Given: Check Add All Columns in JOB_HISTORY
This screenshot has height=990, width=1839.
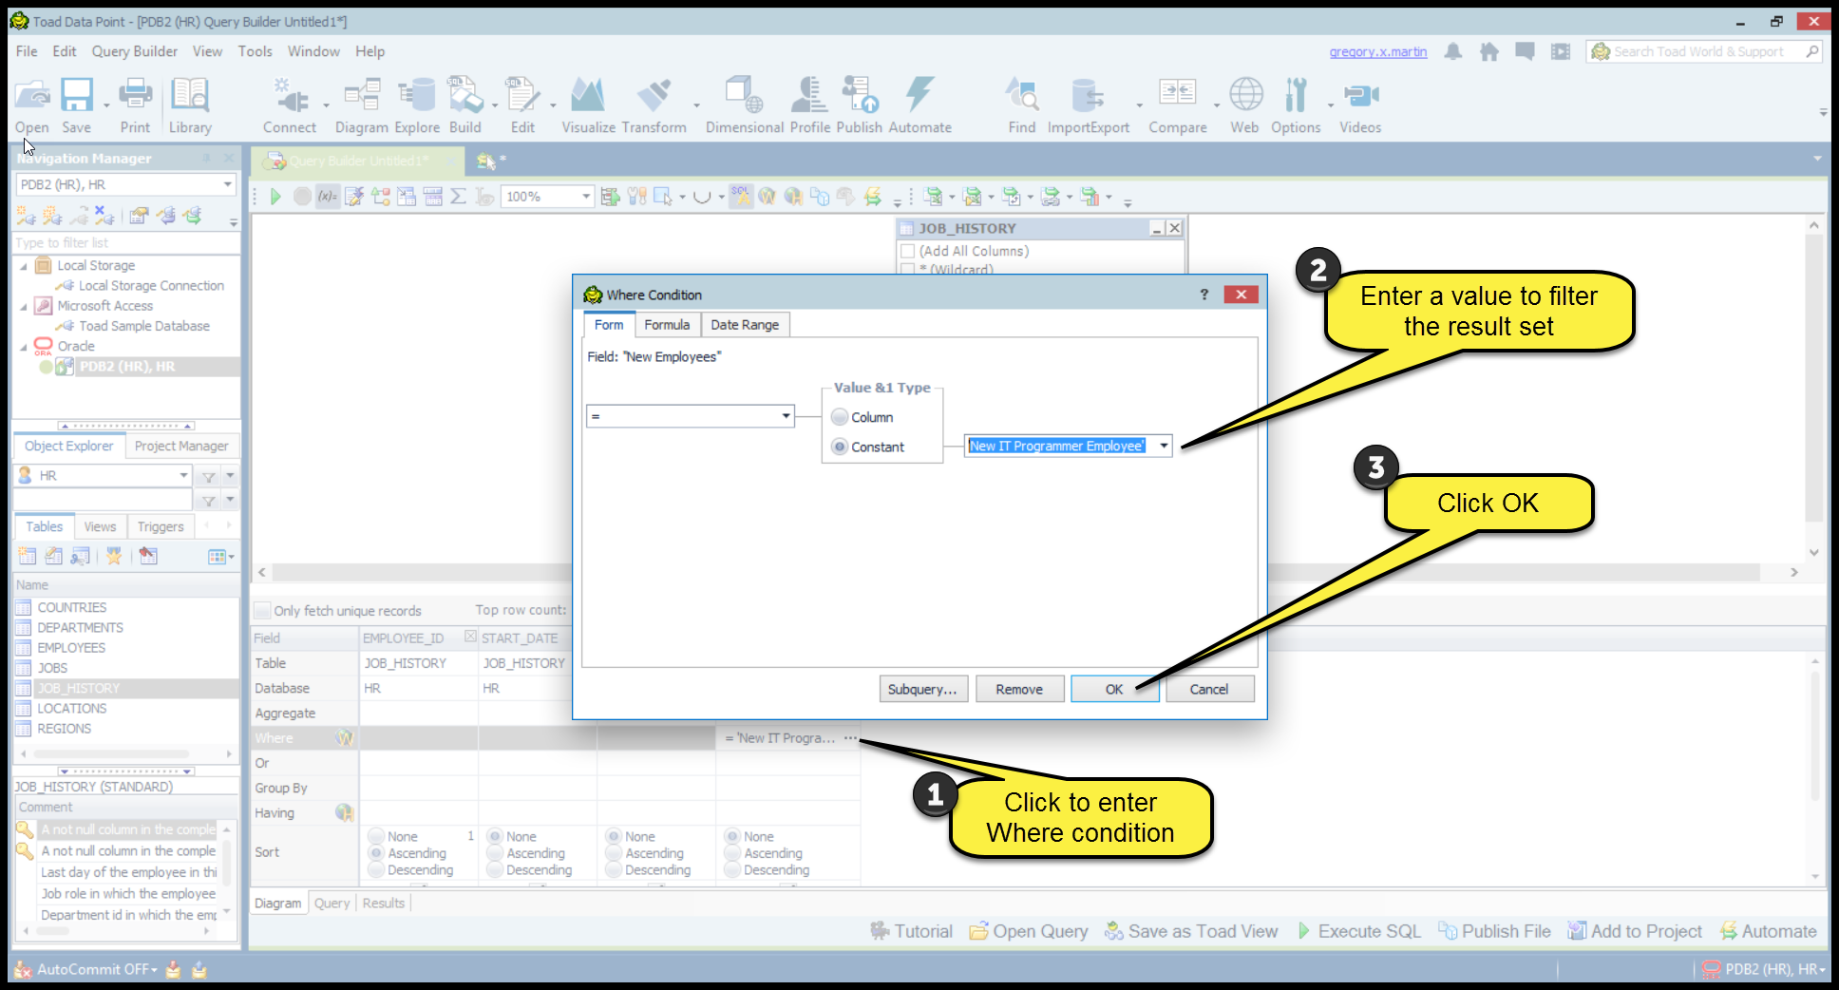Looking at the screenshot, I should tap(907, 251).
